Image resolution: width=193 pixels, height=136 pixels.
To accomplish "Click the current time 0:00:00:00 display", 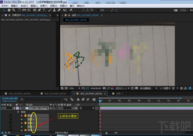I will (x=10, y=98).
